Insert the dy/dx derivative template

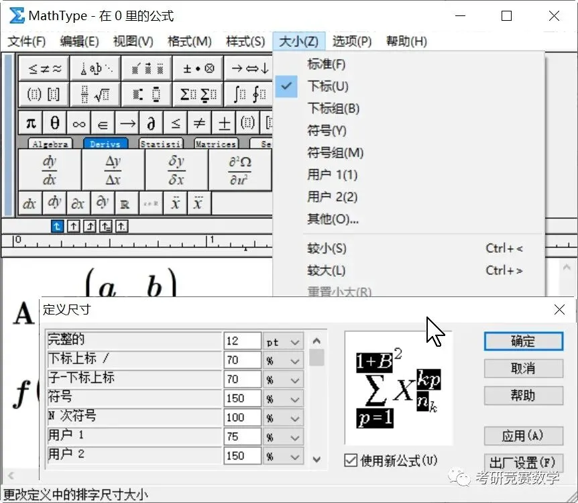(x=50, y=170)
